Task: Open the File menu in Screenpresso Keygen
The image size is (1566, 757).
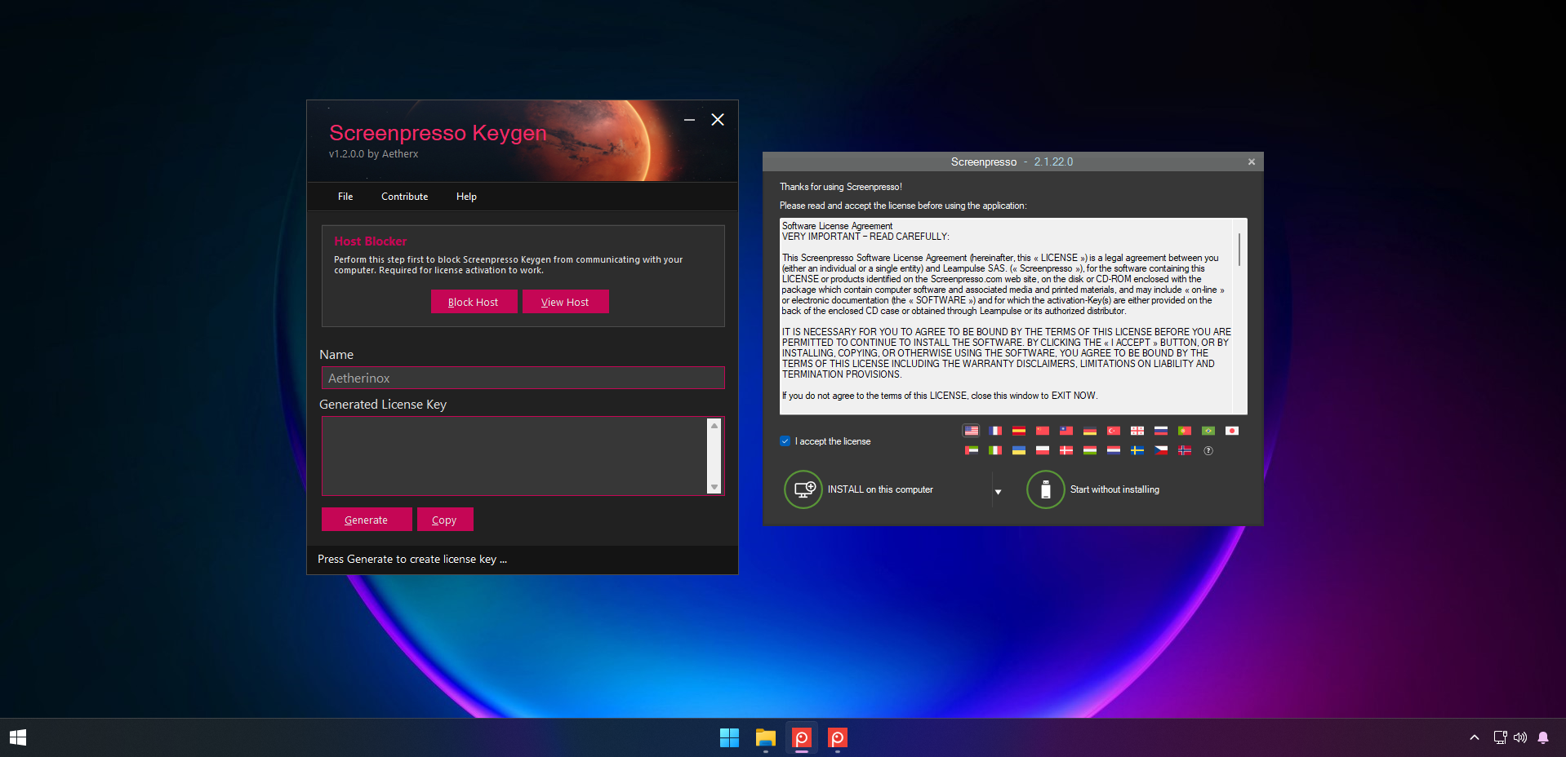Action: pos(345,197)
